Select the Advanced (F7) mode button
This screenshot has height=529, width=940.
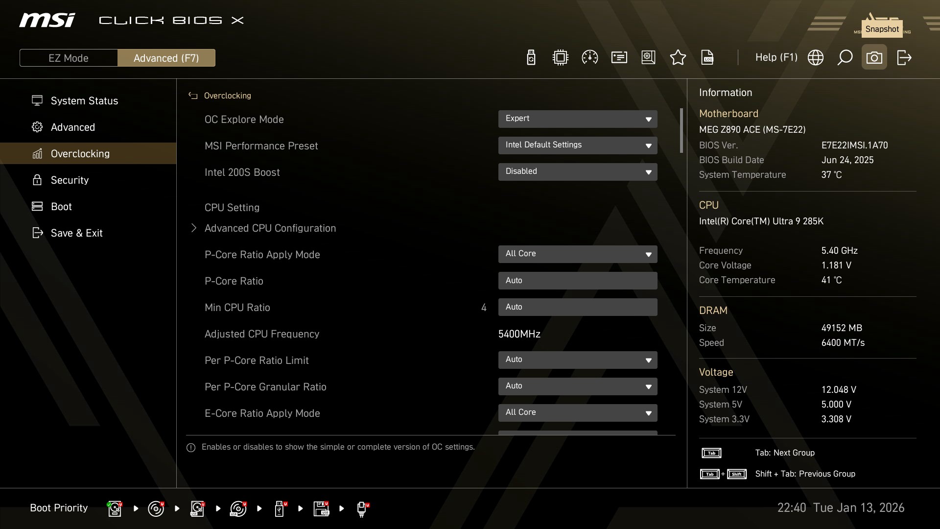point(166,58)
